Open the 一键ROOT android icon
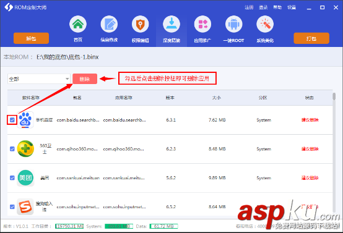 (233, 24)
